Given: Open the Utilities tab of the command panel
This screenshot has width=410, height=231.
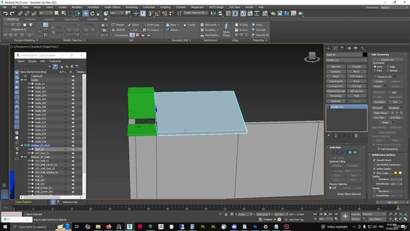Looking at the screenshot, I should point(363,48).
